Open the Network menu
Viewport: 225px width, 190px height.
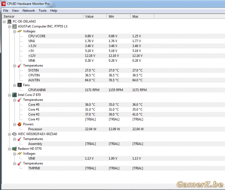tap(29, 11)
